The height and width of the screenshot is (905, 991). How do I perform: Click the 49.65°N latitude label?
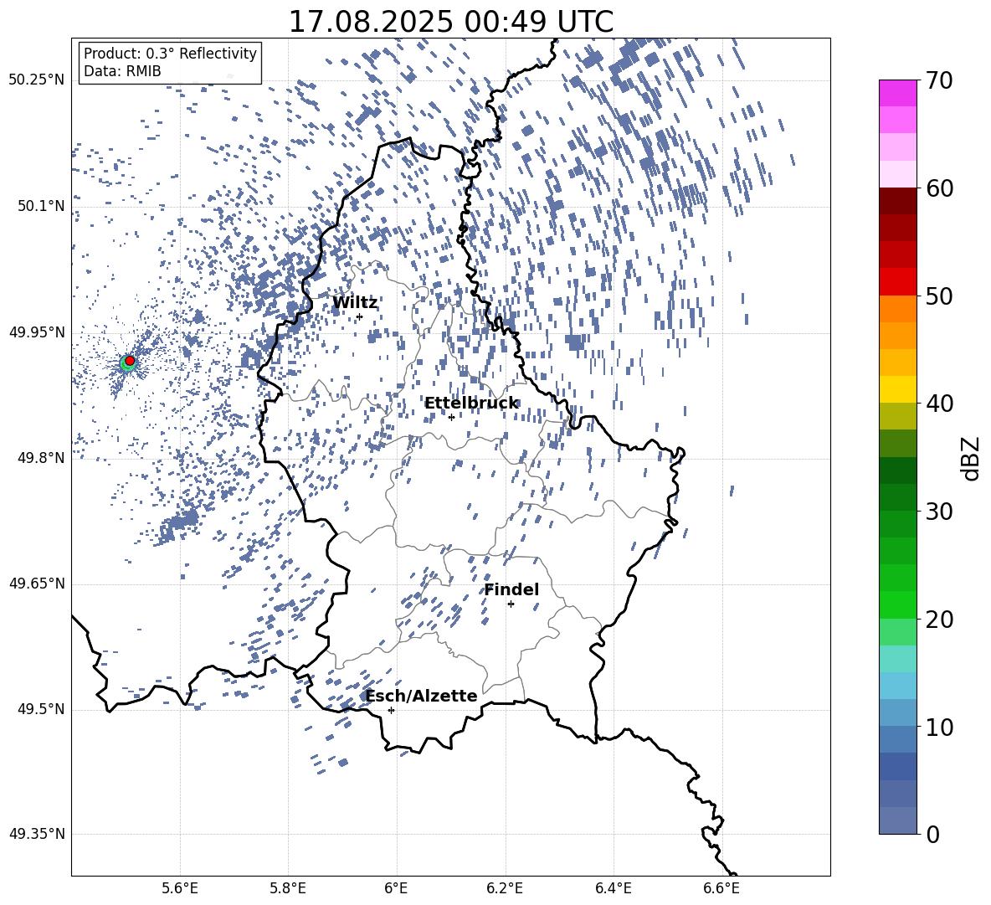pos(37,584)
